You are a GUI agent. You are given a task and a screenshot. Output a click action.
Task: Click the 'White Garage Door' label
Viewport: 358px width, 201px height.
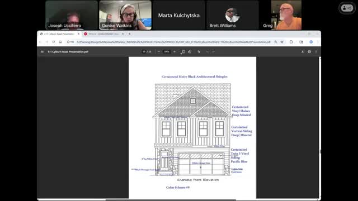(201, 163)
